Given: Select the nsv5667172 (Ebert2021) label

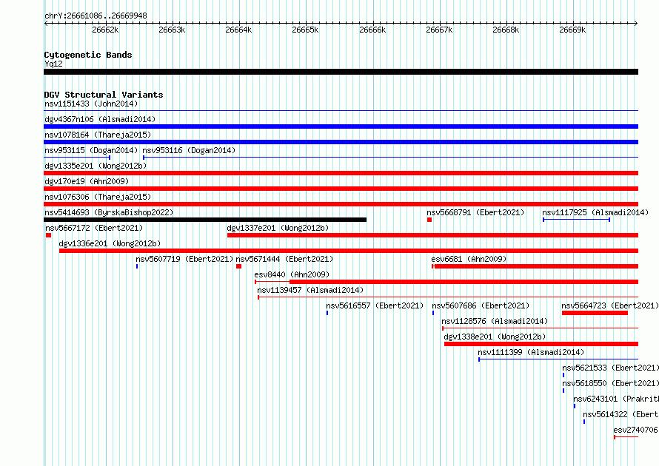Looking at the screenshot, I should (94, 228).
